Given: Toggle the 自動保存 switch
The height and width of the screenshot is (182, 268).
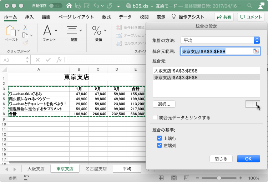Looking at the screenshot, I should pyautogui.click(x=55, y=6).
